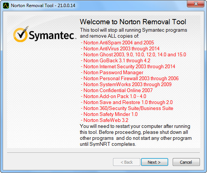
Task: Click the Next > button
Action: [154, 162]
